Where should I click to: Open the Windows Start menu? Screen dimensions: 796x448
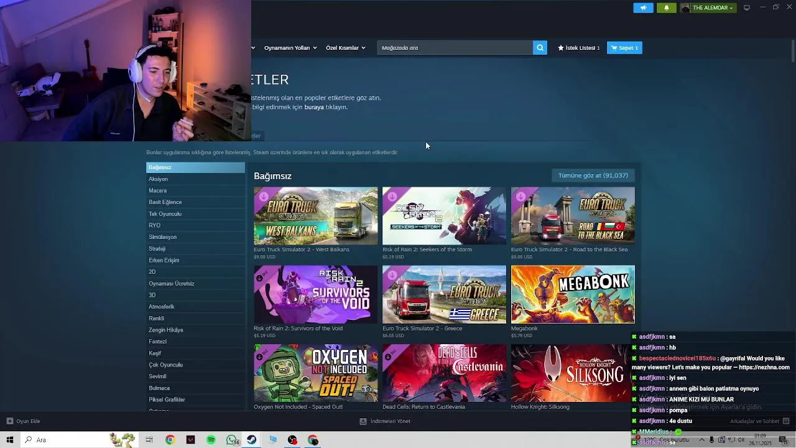pyautogui.click(x=9, y=440)
